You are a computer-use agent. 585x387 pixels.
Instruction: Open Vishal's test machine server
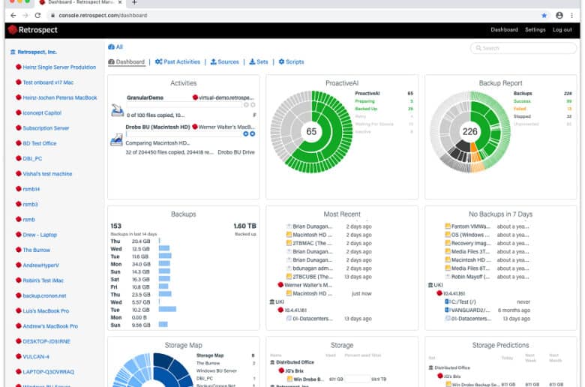(47, 174)
